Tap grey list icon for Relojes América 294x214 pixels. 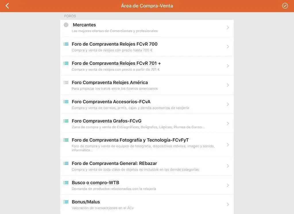(x=66, y=83)
